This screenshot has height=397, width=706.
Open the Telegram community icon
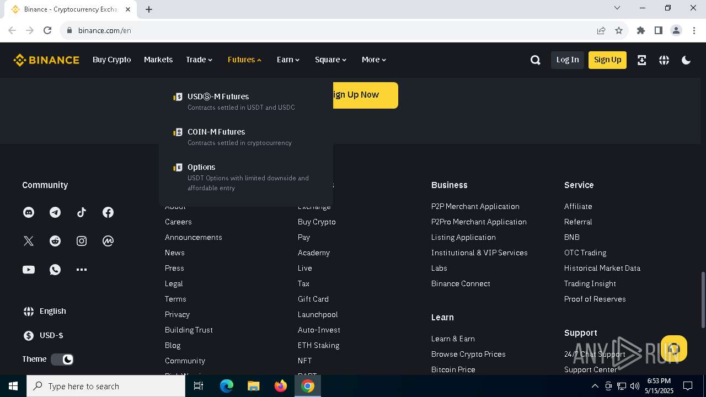[55, 212]
